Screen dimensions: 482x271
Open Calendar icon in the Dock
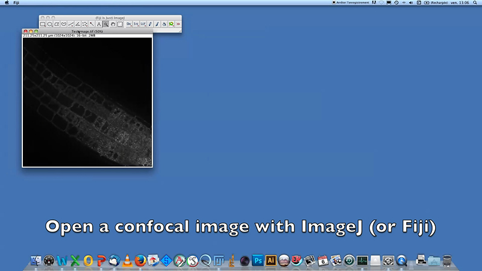323,261
